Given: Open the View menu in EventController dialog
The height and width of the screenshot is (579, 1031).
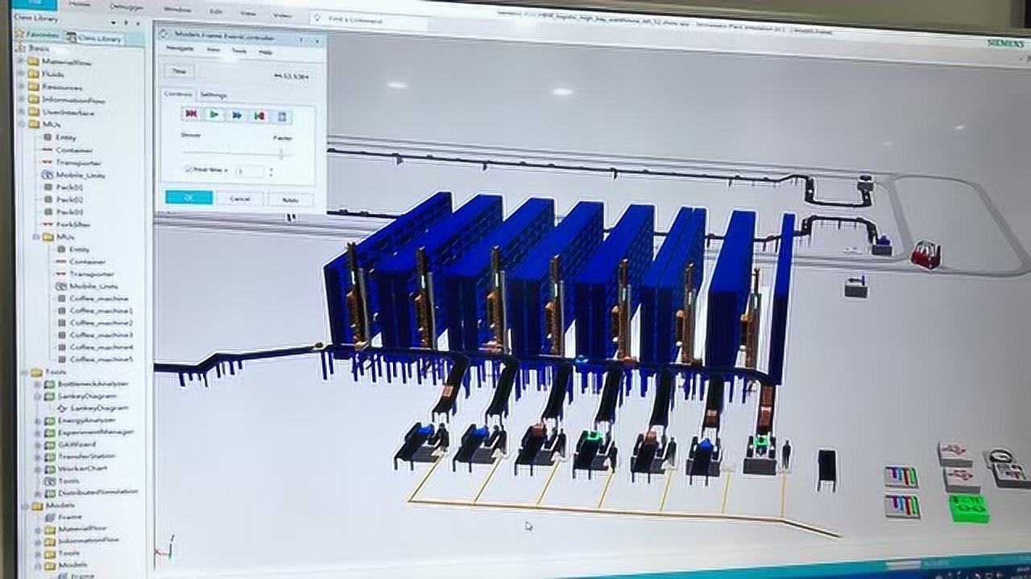Looking at the screenshot, I should click(213, 50).
